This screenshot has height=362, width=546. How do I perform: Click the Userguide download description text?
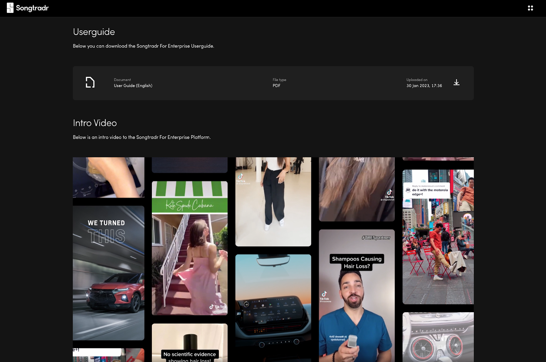coord(143,46)
